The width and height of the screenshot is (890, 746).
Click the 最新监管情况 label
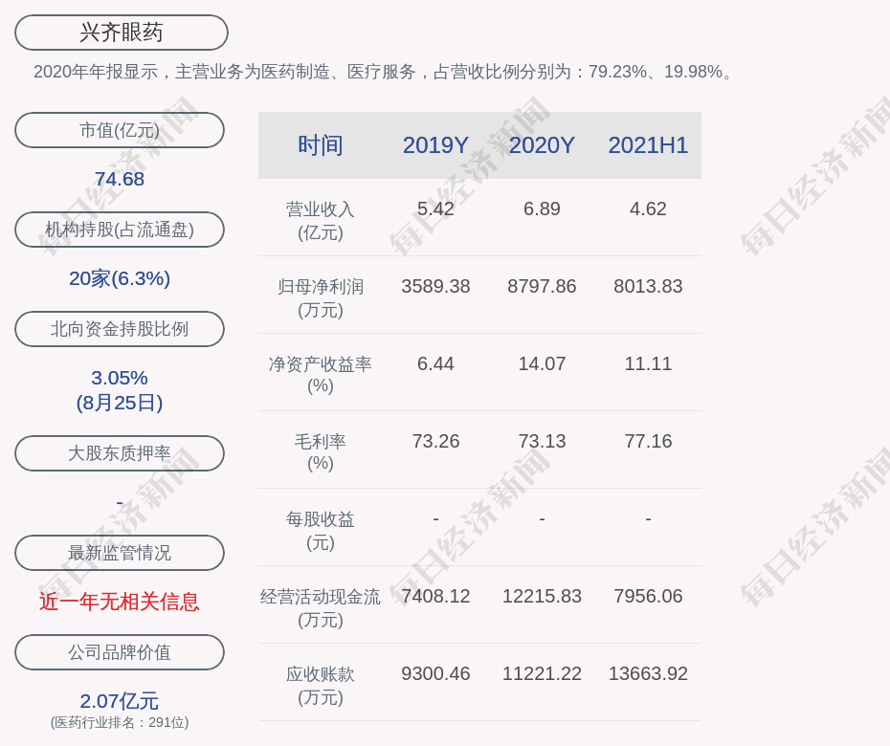[x=120, y=553]
